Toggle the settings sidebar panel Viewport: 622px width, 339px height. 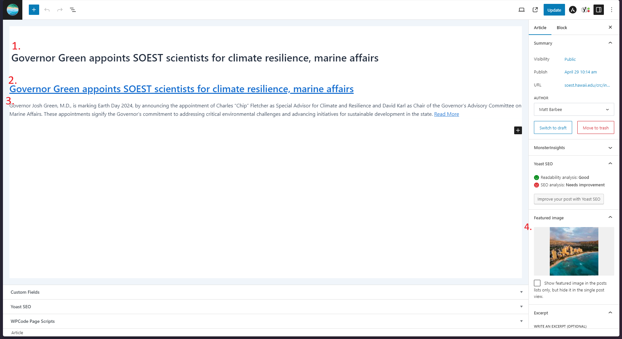599,10
